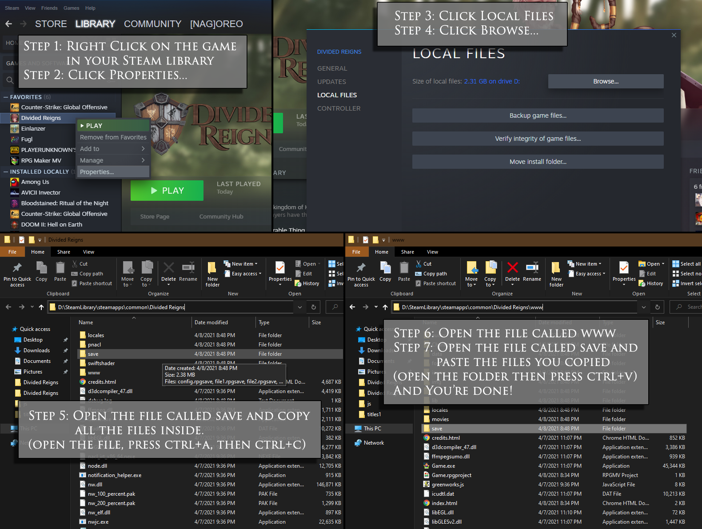The width and height of the screenshot is (702, 529).
Task: Click the green PLAY button for Divided Reigns
Action: click(167, 191)
